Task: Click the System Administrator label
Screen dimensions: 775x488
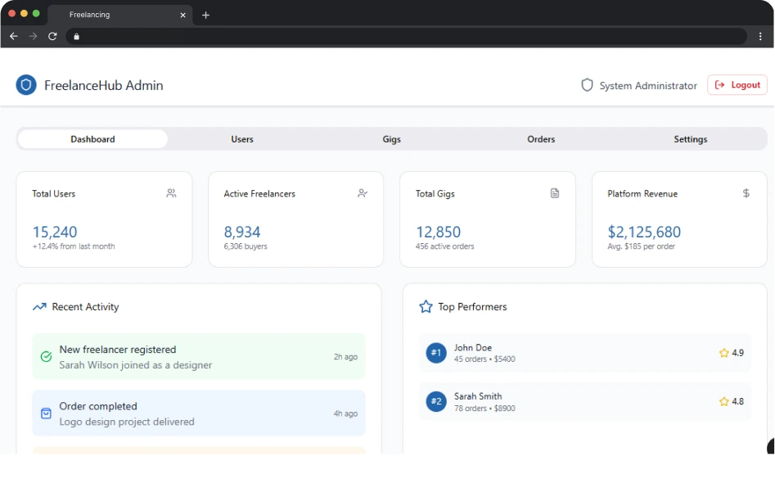Action: [x=648, y=86]
